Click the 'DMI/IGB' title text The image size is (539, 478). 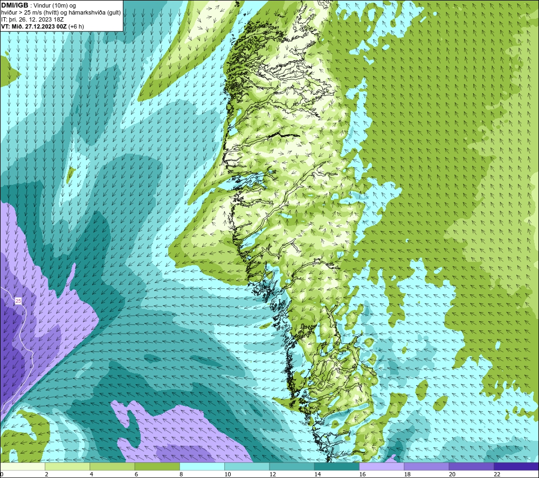tap(15, 5)
